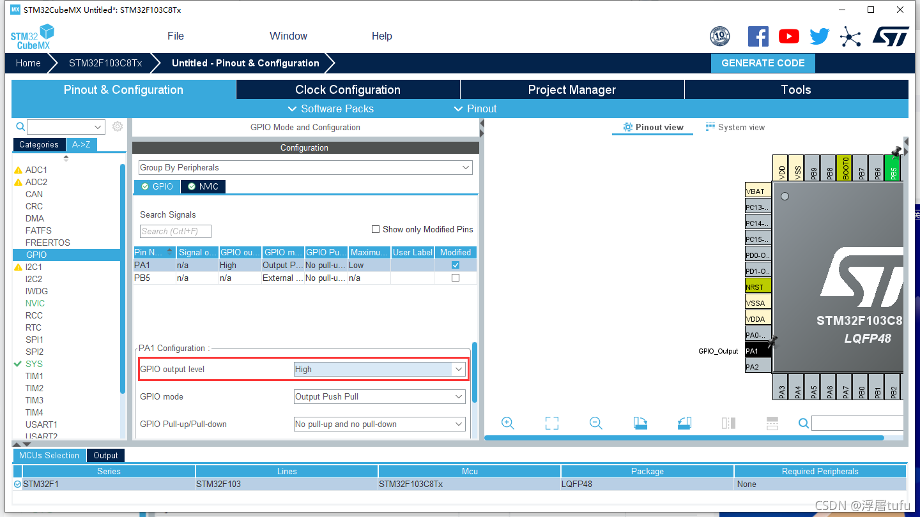Go to Home breadcrumb
Image resolution: width=920 pixels, height=517 pixels.
[28, 63]
